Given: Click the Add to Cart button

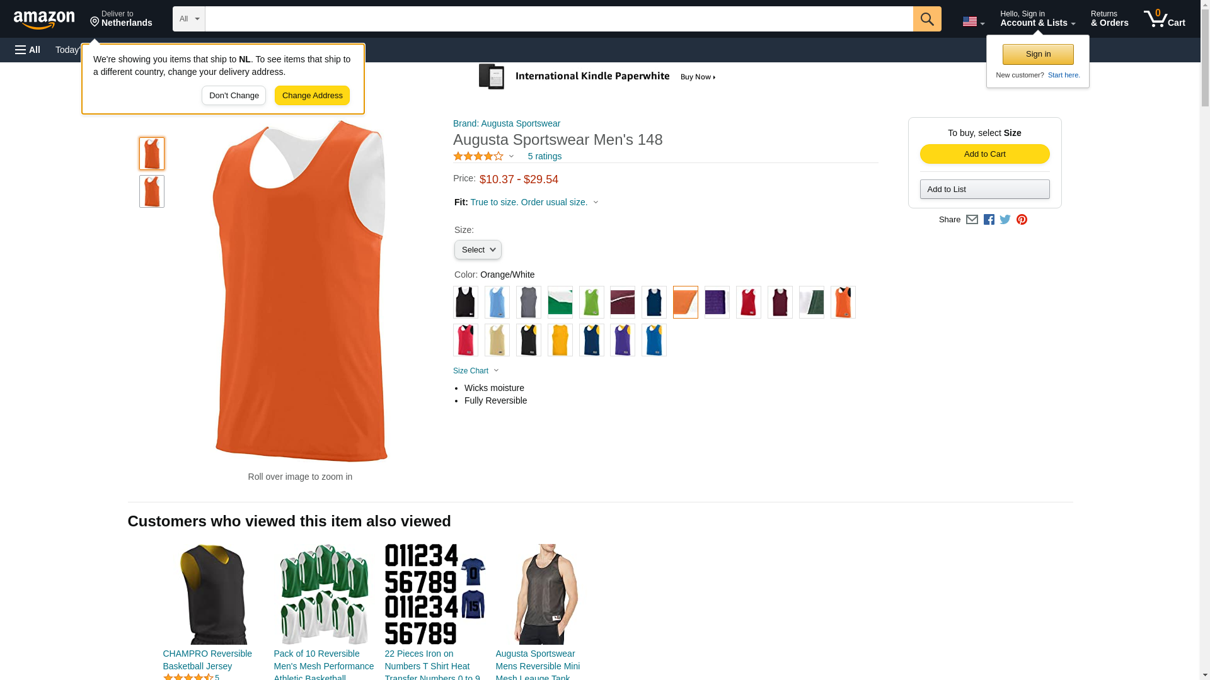Looking at the screenshot, I should tap(984, 154).
